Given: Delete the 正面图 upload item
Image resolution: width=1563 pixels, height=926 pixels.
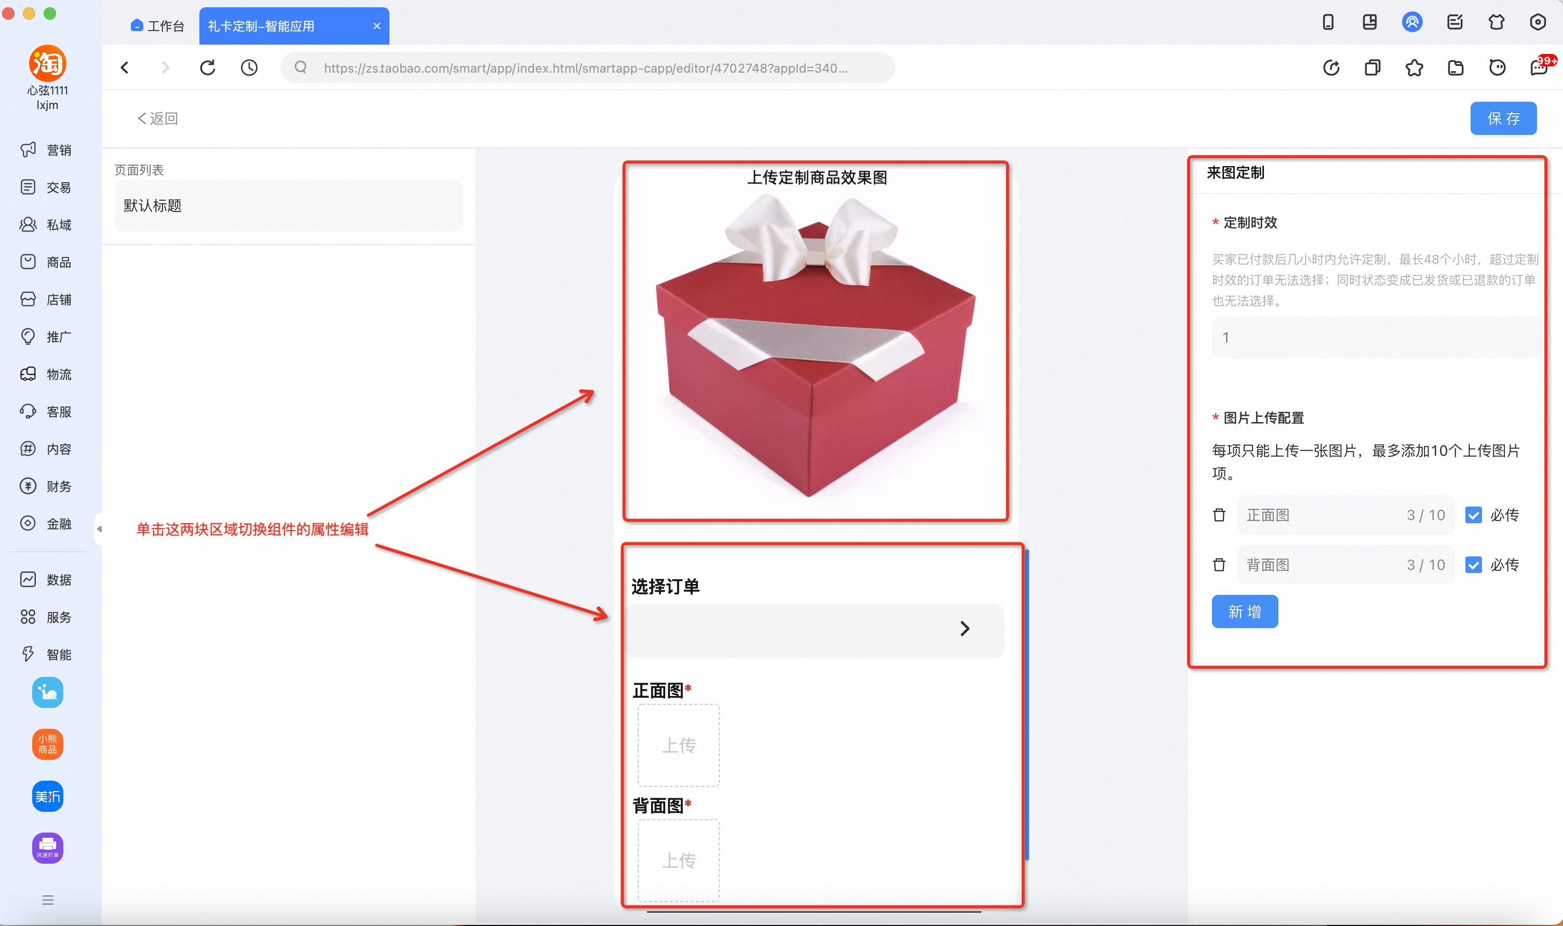Looking at the screenshot, I should [x=1219, y=515].
